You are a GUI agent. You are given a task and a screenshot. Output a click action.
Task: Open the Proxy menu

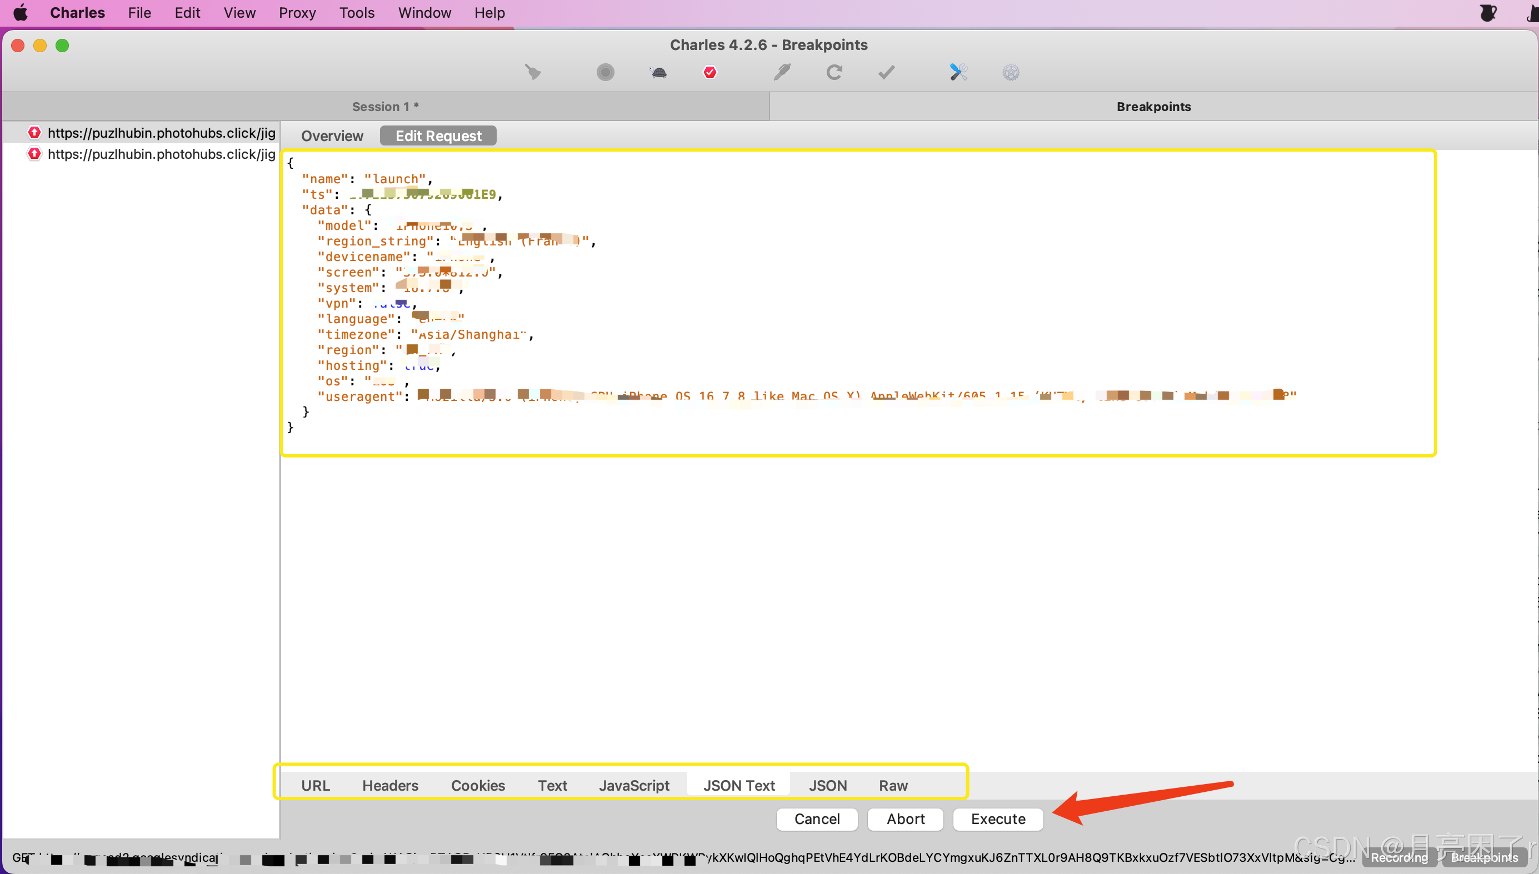tap(297, 13)
